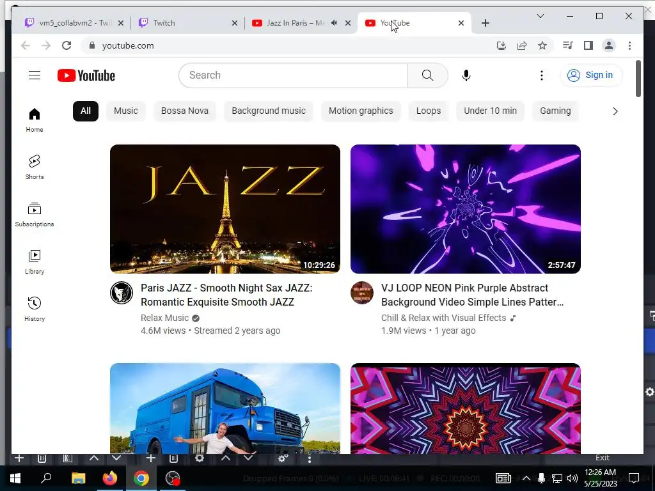The image size is (655, 491).
Task: Play the blue bus video thumbnail
Action: (225, 409)
